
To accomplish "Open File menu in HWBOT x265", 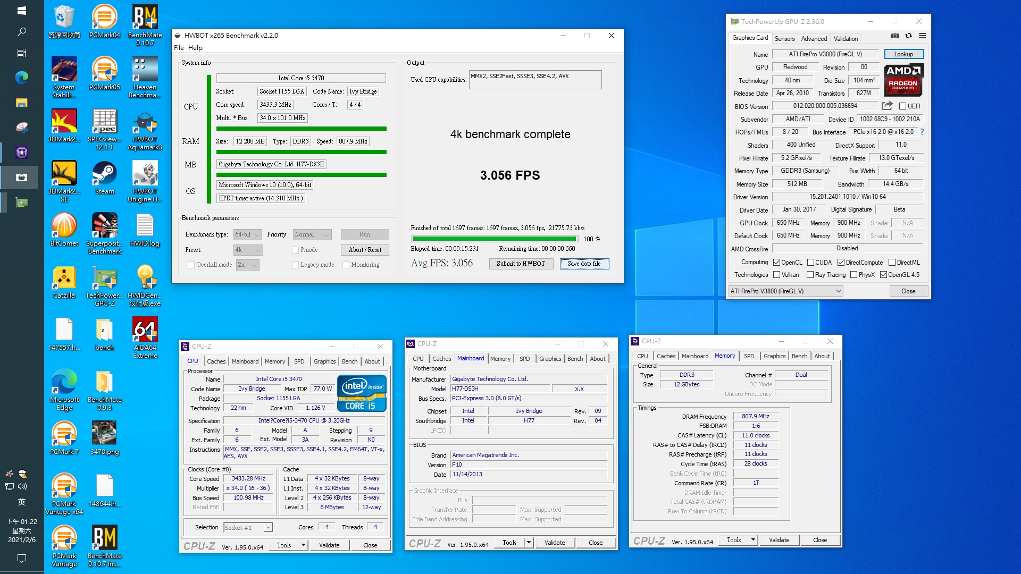I will 179,48.
